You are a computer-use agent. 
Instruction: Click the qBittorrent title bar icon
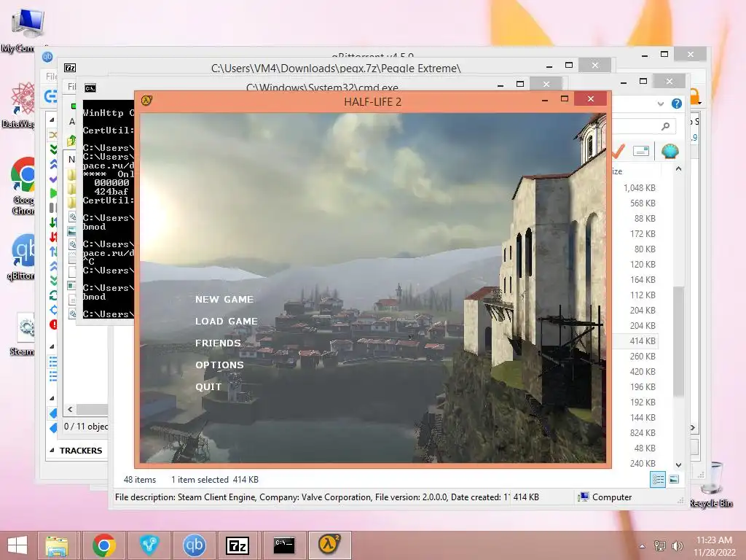[x=47, y=57]
